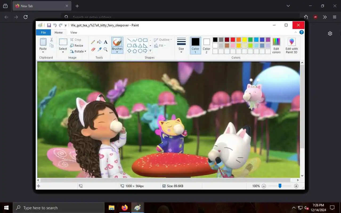The height and width of the screenshot is (213, 341).
Task: Select the Pencil tool
Action: [x=93, y=42]
